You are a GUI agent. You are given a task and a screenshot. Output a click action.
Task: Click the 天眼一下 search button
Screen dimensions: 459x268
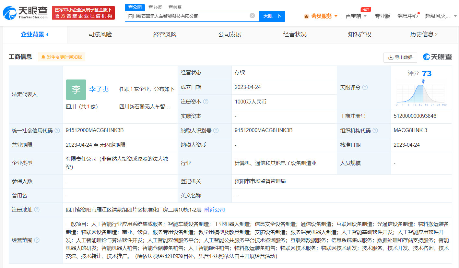click(x=272, y=16)
